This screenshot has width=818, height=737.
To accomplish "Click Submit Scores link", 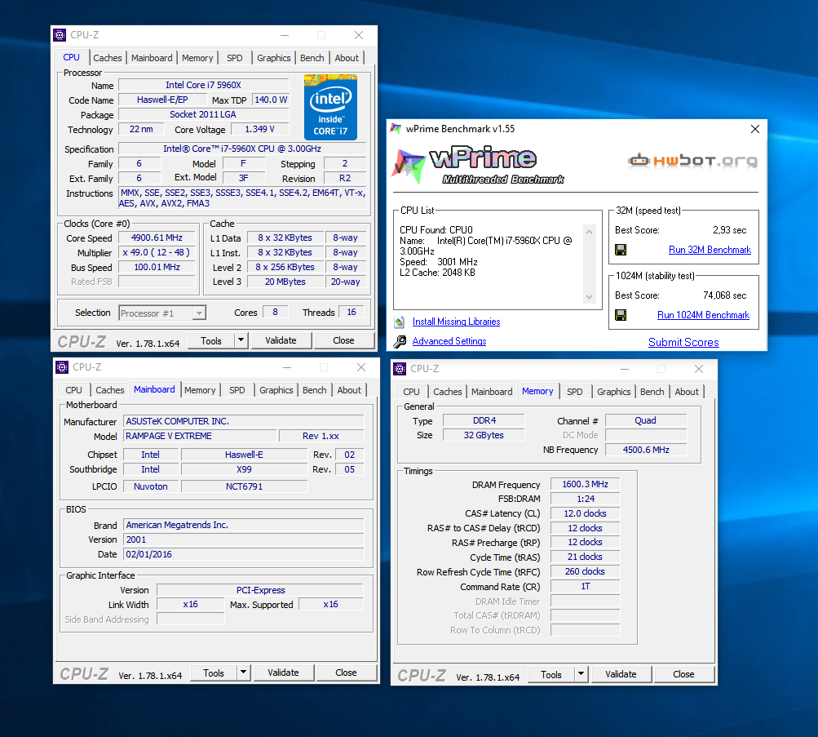I will [683, 343].
